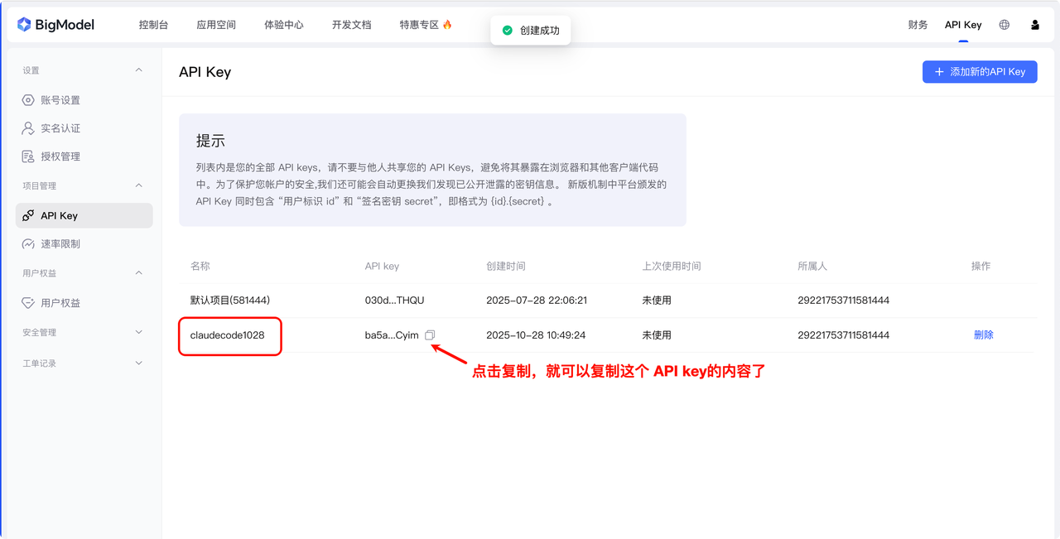
Task: Click the 授权管理 document icon
Action: 28,156
